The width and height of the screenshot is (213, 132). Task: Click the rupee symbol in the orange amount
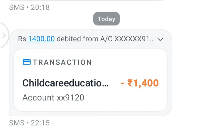(x=130, y=83)
